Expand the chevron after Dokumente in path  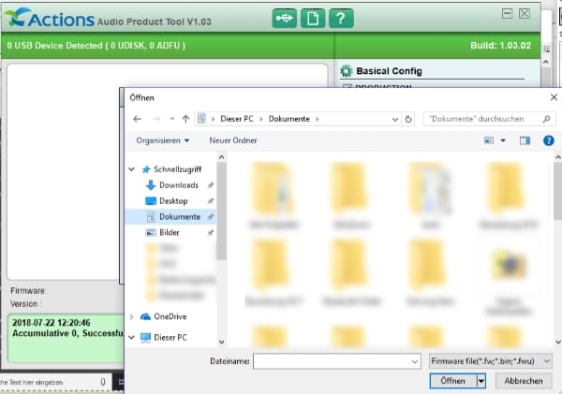[x=318, y=119]
